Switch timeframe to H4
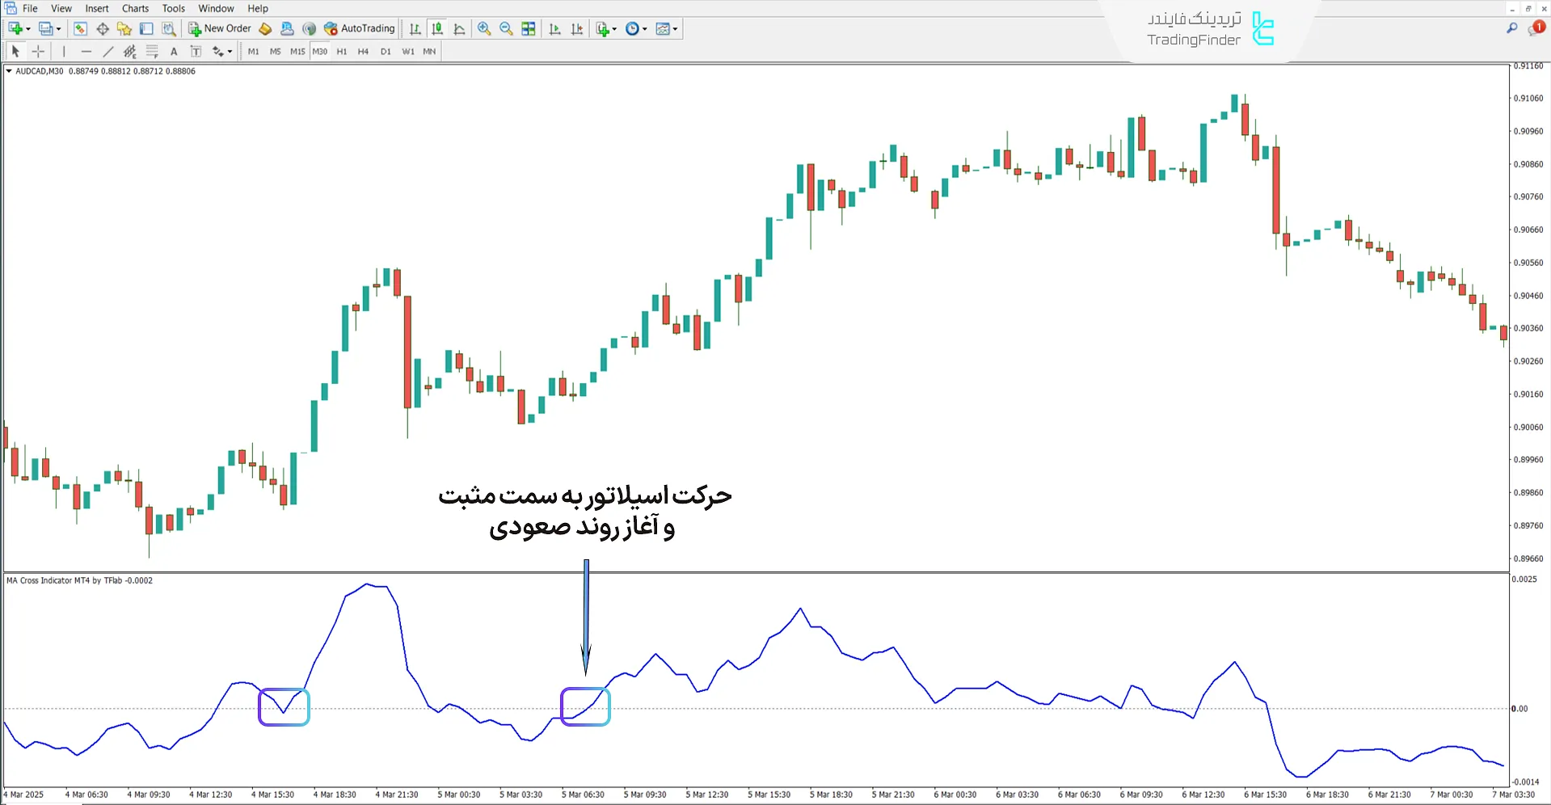Image resolution: width=1551 pixels, height=805 pixels. click(x=363, y=52)
